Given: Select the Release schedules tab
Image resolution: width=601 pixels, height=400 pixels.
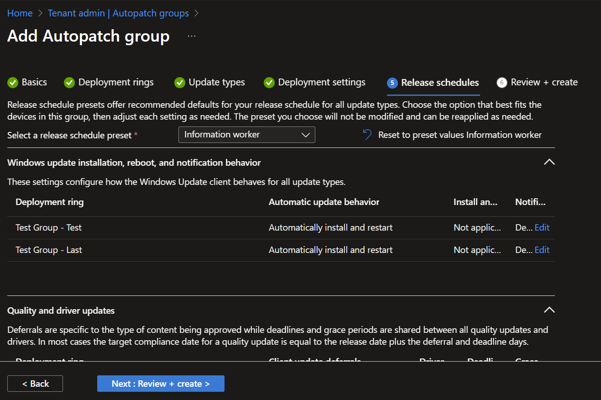Looking at the screenshot, I should (x=433, y=83).
